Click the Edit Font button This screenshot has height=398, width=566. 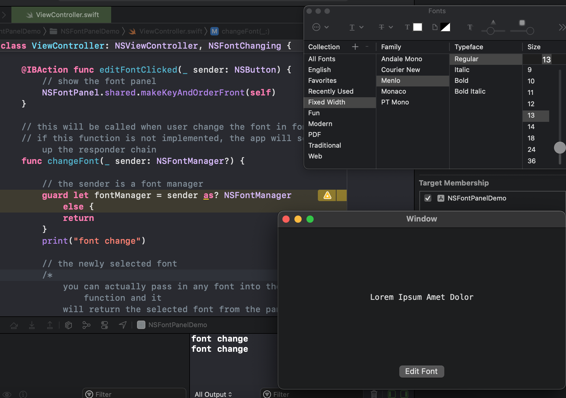point(421,371)
